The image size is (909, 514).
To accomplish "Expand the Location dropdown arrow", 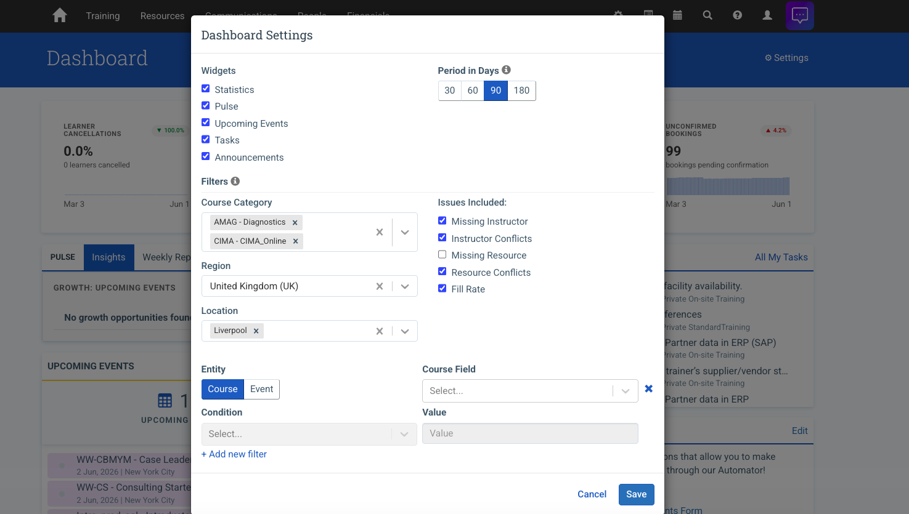I will tap(405, 331).
